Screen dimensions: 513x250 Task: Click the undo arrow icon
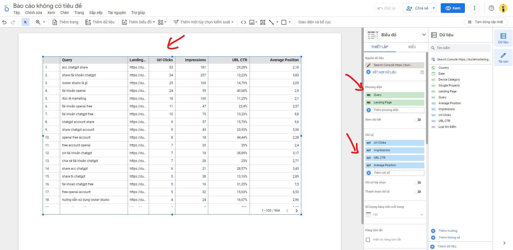(x=4, y=22)
